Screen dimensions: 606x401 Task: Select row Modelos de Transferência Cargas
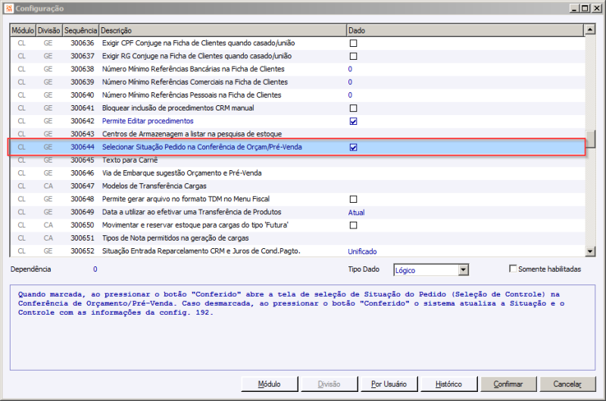tap(297, 186)
